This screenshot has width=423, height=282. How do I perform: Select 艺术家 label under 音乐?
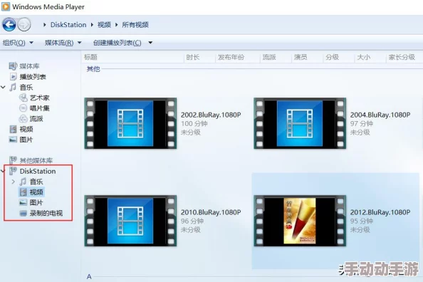point(40,98)
